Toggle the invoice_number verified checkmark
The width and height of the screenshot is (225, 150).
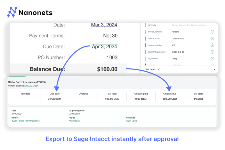coord(212,45)
